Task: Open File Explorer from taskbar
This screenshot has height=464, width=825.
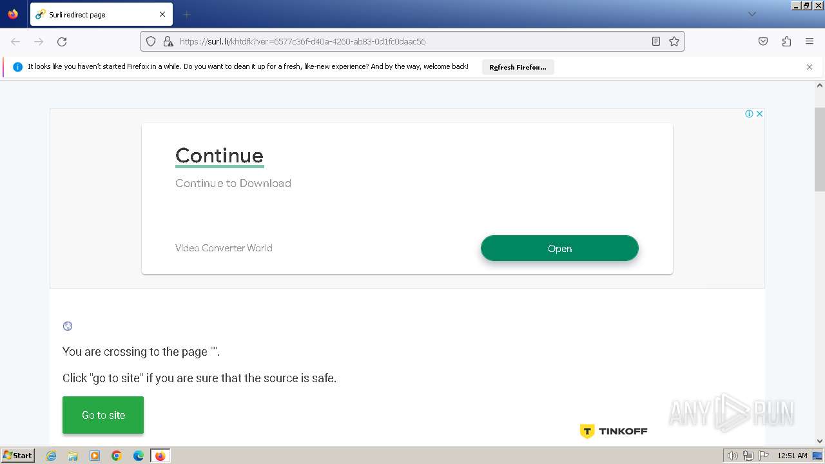Action: pyautogui.click(x=73, y=456)
